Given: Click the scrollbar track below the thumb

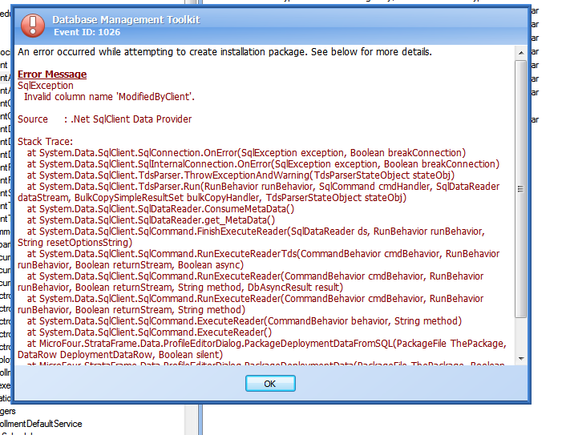Looking at the screenshot, I should (x=520, y=335).
